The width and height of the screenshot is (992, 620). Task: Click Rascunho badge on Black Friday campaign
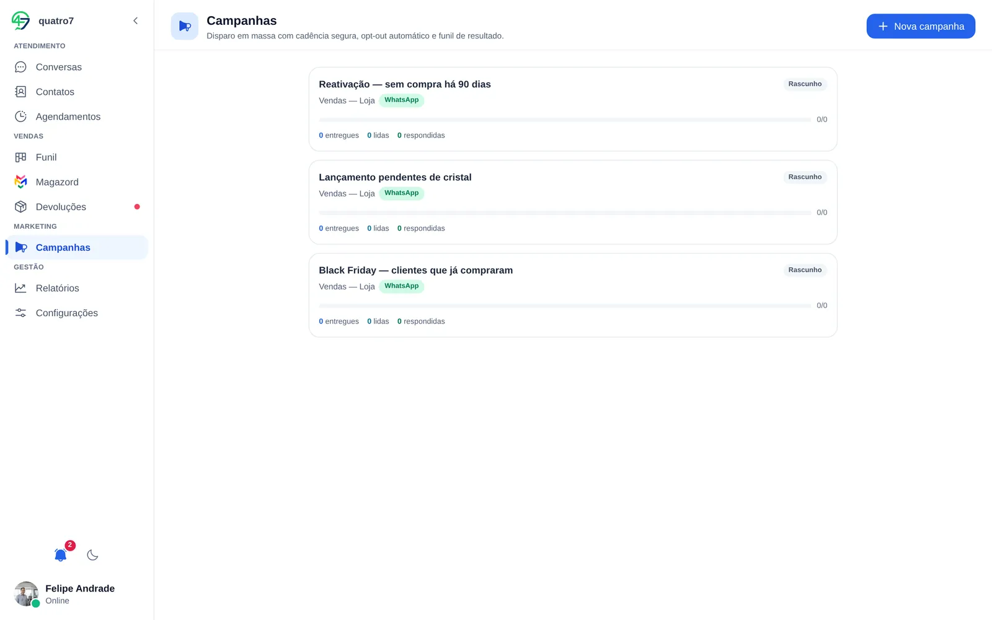[x=805, y=270]
